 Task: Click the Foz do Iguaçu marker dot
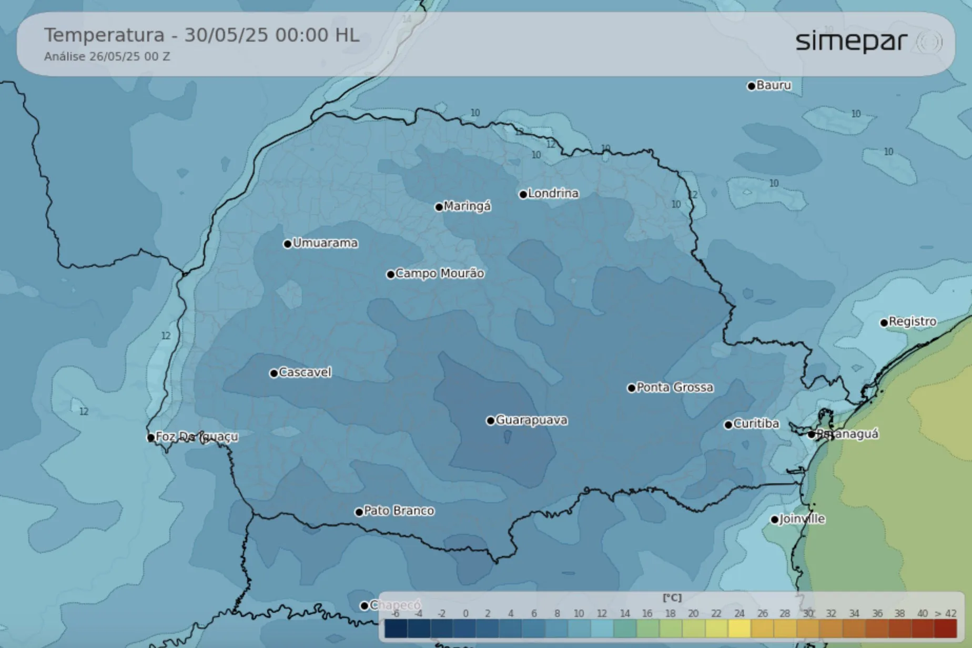151,437
